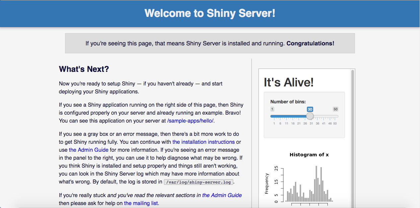
Task: Click the "Welcome to Shiny Server!" header title
Action: (210, 14)
